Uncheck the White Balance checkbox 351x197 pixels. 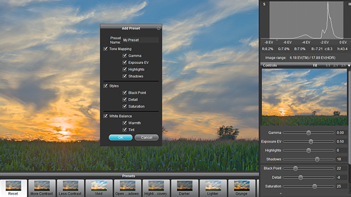105,116
